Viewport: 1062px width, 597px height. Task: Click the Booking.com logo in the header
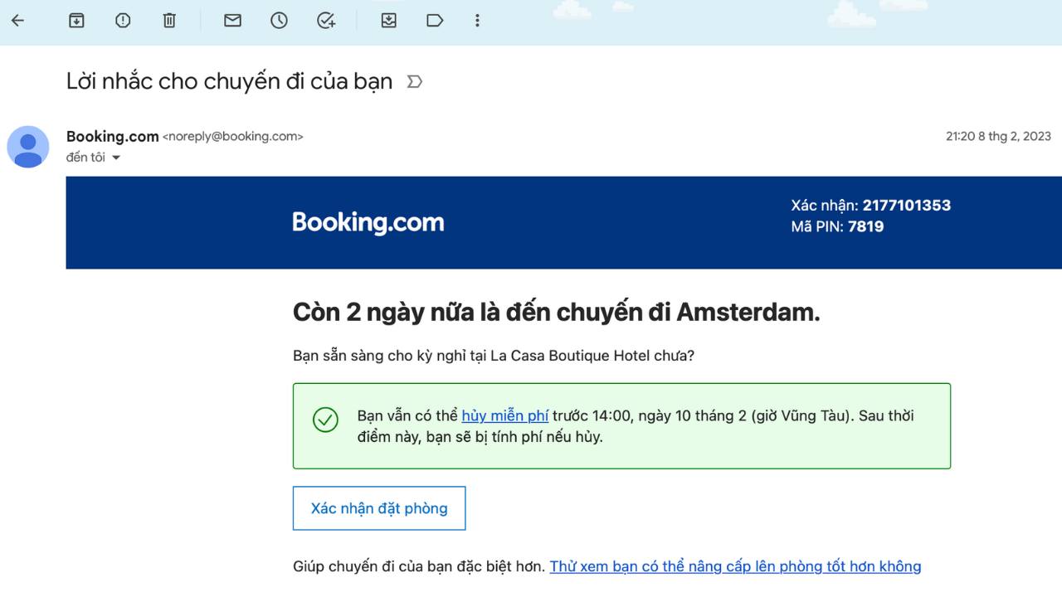tap(368, 222)
